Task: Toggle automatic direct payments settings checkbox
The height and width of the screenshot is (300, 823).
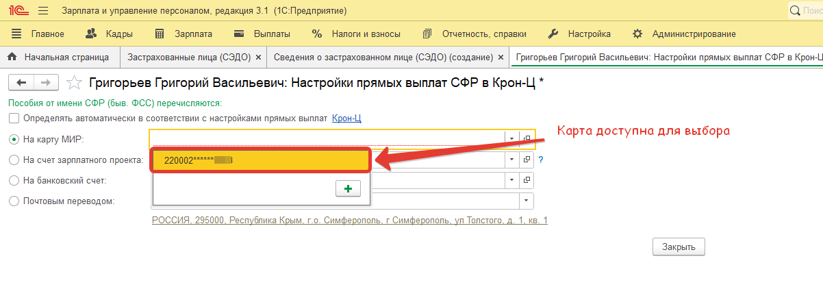Action: point(14,118)
